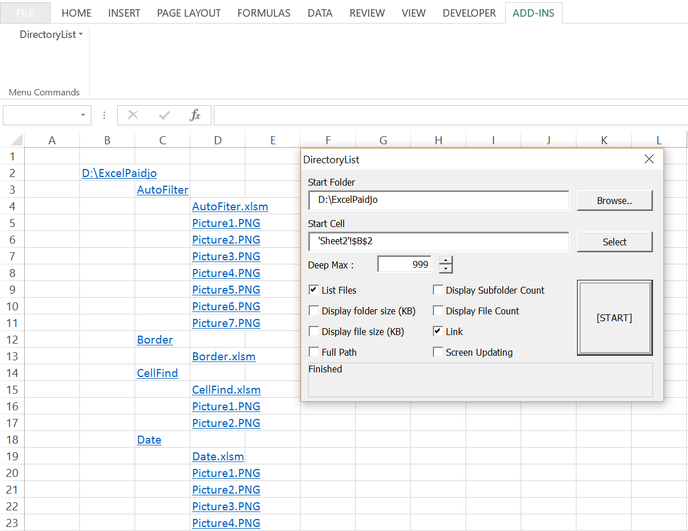Viewport: 688px width, 531px height.
Task: Click the Start Cell input field
Action: pos(439,241)
